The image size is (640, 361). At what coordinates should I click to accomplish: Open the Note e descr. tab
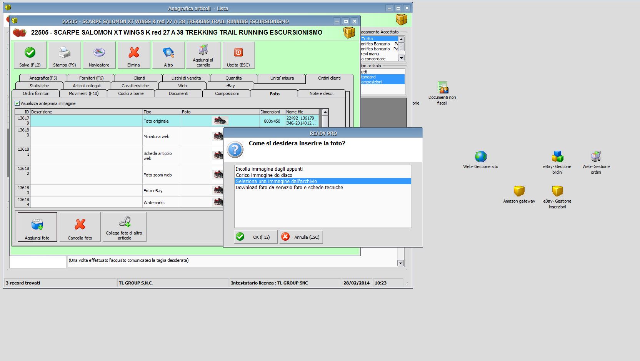click(x=322, y=93)
